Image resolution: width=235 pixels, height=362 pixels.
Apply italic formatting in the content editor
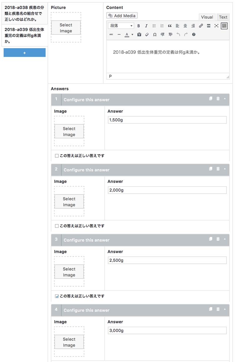146,26
